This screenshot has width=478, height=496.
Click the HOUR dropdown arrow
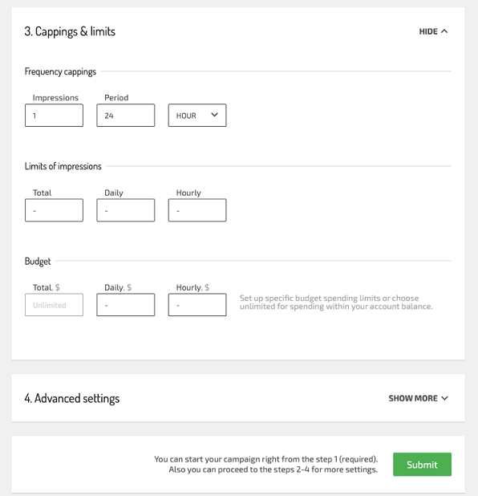point(214,115)
